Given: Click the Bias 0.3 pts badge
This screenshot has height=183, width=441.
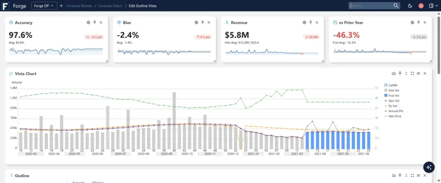Looking at the screenshot, I should pyautogui.click(x=203, y=37).
